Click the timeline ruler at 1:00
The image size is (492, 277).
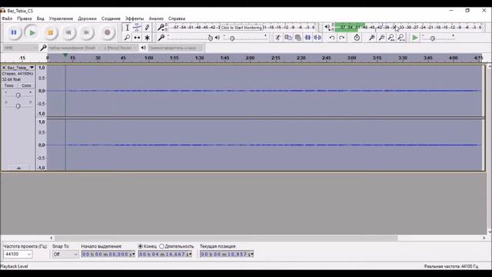pos(148,58)
